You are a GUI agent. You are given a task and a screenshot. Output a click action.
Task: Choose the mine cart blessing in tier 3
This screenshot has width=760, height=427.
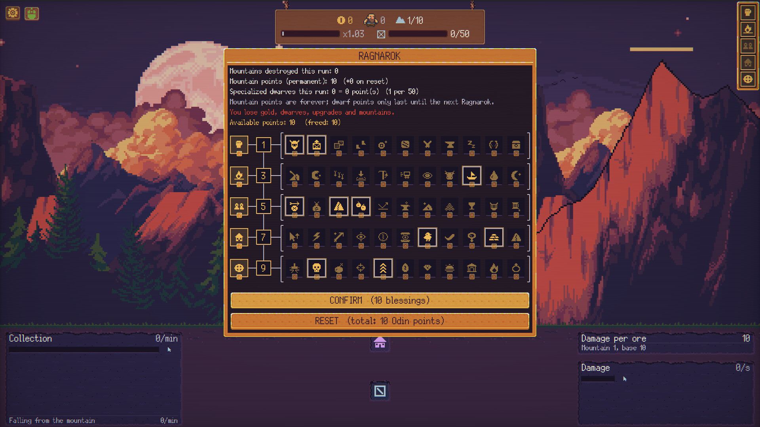[405, 176]
